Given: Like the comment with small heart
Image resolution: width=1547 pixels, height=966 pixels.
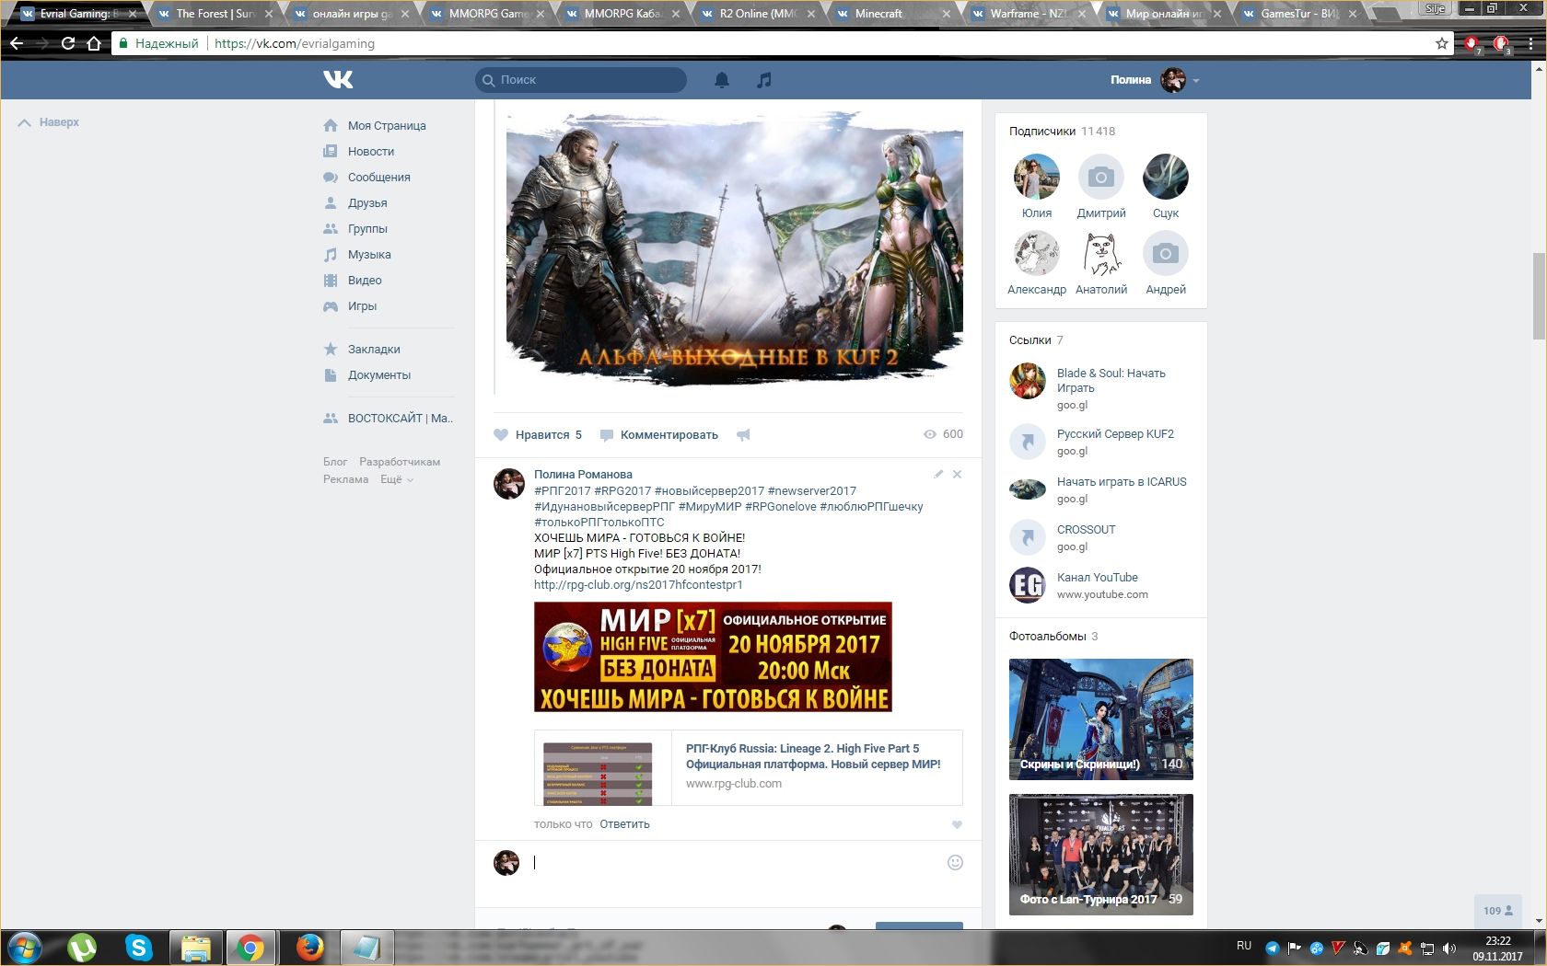Looking at the screenshot, I should 957,824.
